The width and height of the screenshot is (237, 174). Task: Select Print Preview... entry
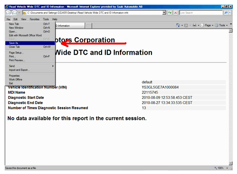tap(30, 60)
